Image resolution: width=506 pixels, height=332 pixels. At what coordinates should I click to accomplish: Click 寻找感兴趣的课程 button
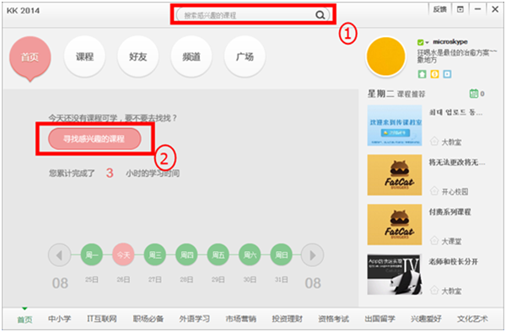point(94,139)
